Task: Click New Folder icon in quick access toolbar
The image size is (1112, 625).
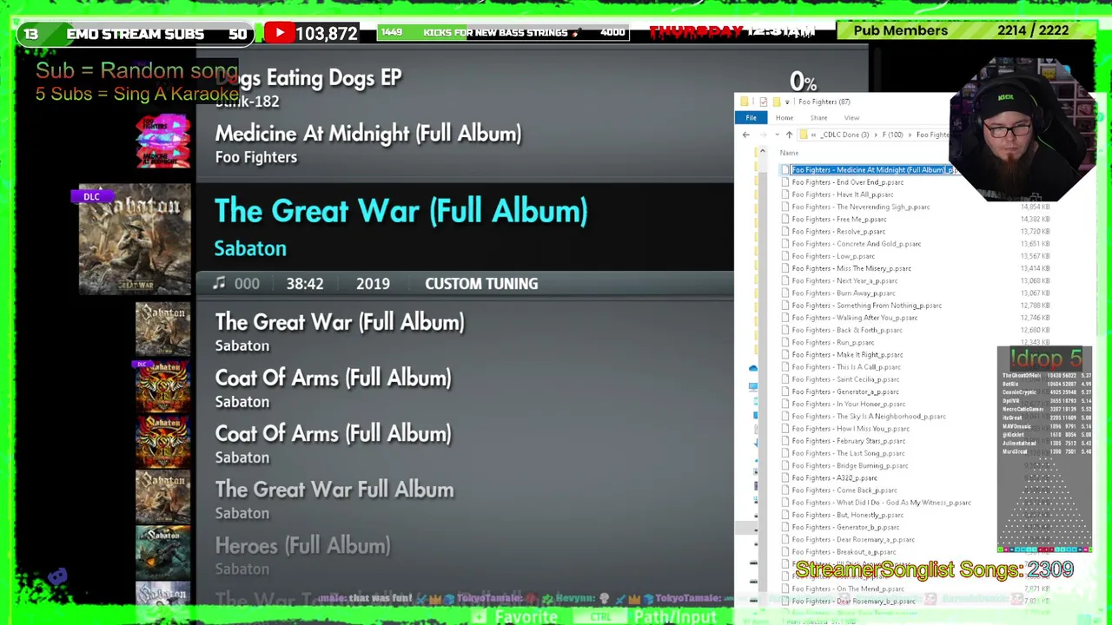Action: click(776, 102)
